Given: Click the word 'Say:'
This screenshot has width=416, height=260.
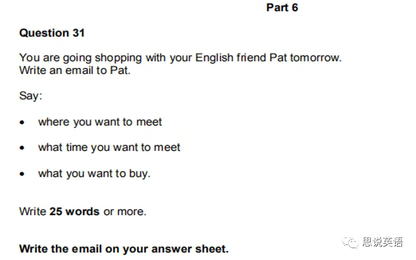Looking at the screenshot, I should [x=31, y=95].
